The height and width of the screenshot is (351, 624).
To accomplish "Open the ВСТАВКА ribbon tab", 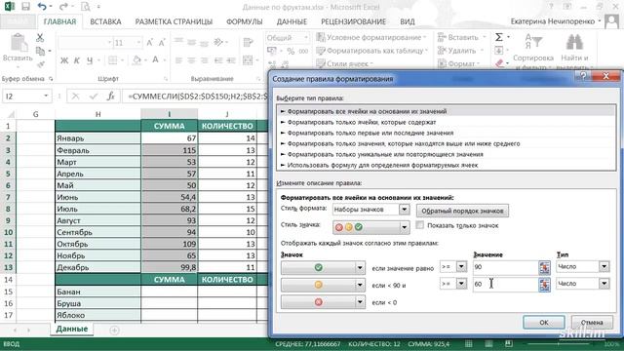I will tap(105, 21).
